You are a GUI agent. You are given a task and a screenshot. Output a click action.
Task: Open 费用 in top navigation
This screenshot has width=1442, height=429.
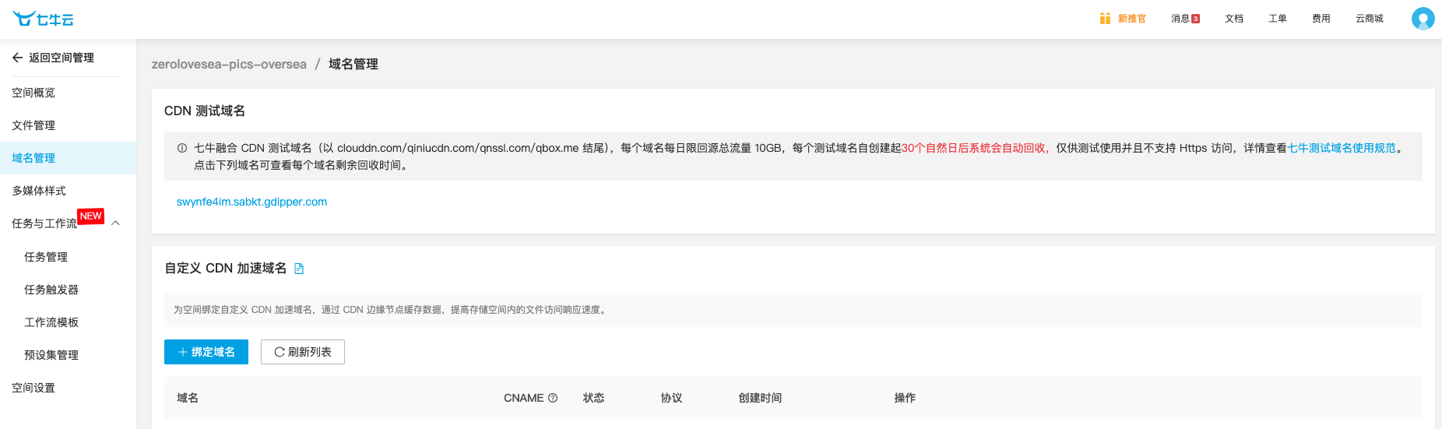click(1321, 19)
